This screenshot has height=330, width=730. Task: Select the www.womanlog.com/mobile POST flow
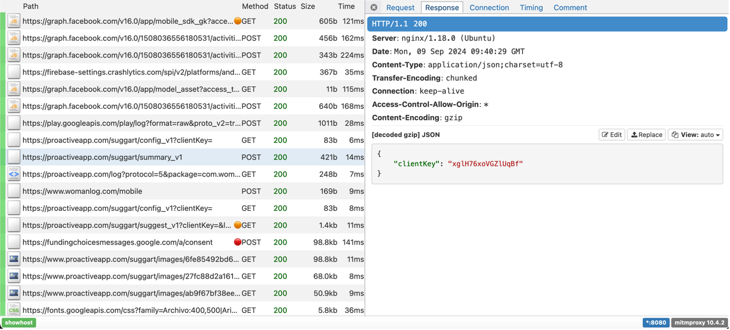(x=82, y=192)
